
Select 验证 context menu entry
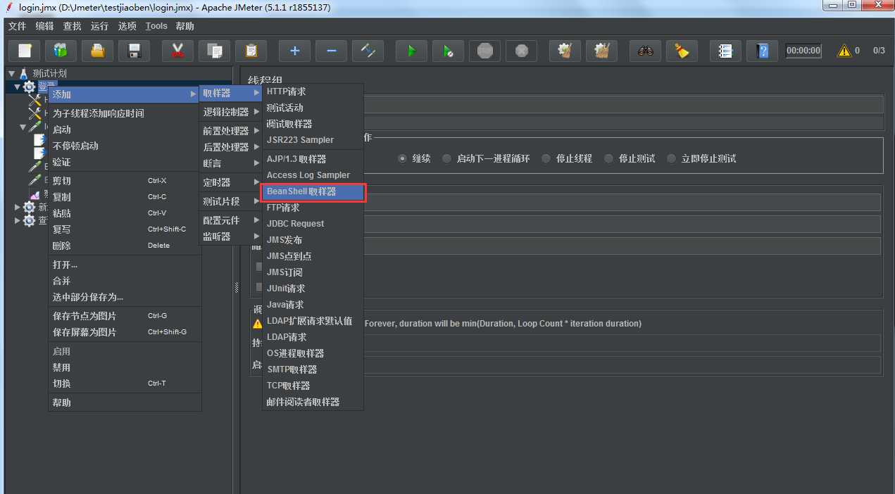click(125, 162)
